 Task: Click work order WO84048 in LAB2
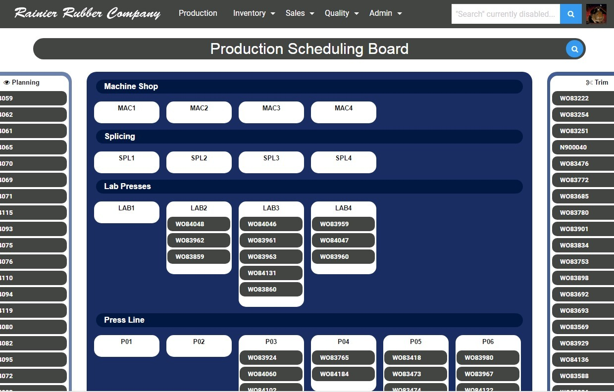[199, 224]
